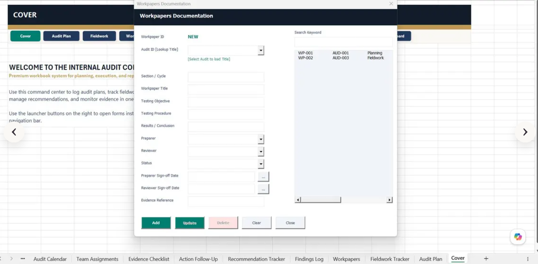Viewport: 538px width, 264px height.
Task: Switch to the Findings Log sheet tab
Action: coord(309,259)
